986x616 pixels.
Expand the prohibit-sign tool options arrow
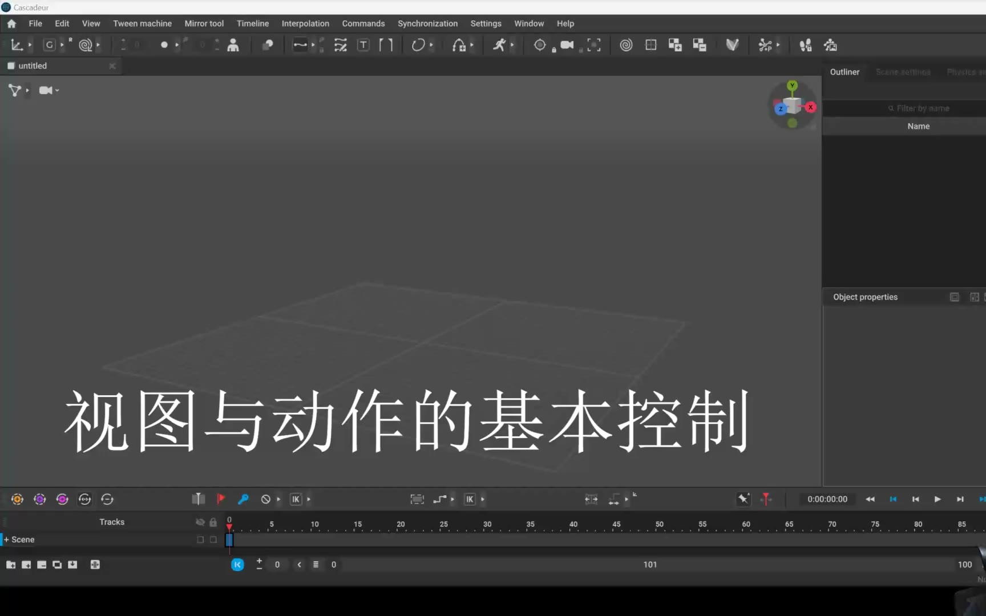(278, 500)
